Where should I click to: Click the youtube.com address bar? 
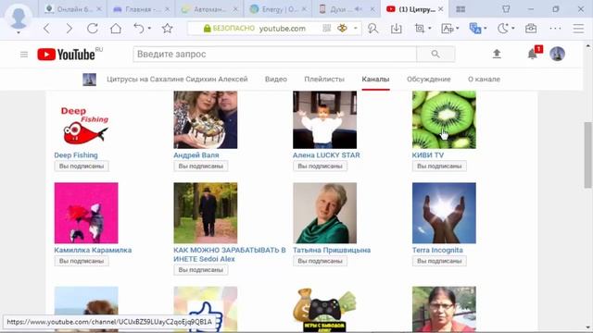274,29
